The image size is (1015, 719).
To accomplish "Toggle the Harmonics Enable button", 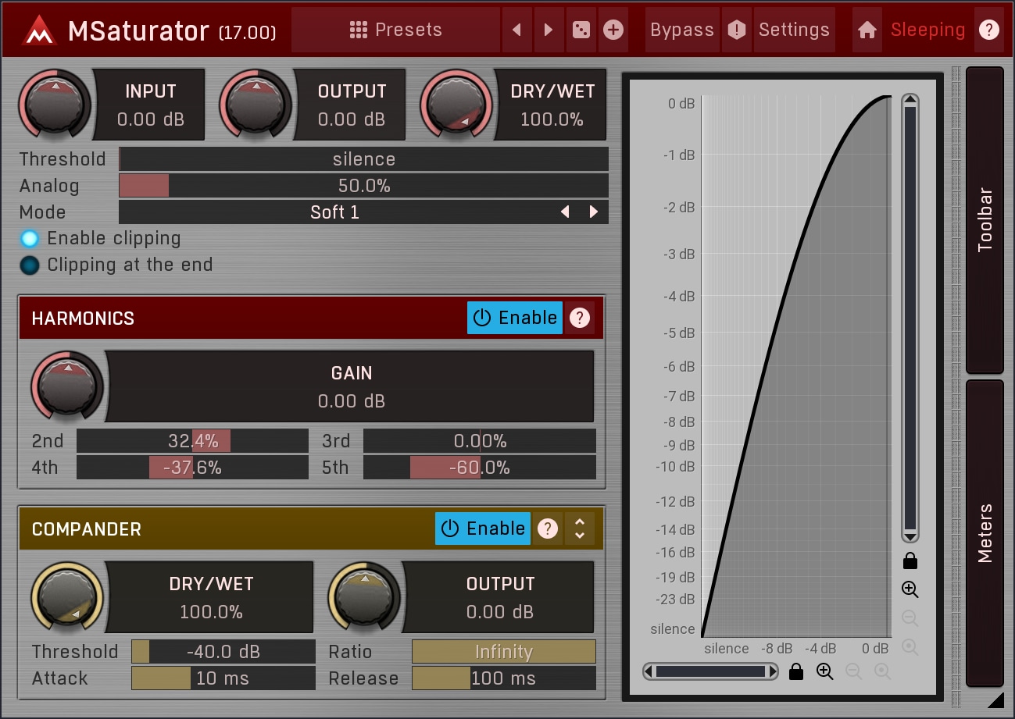I will tap(514, 319).
